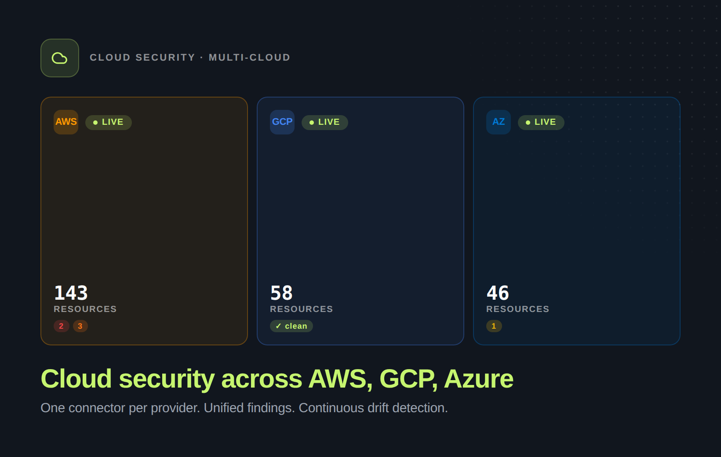Toggle the AWS LIVE status
Screen dimensions: 721x457
pyautogui.click(x=108, y=122)
